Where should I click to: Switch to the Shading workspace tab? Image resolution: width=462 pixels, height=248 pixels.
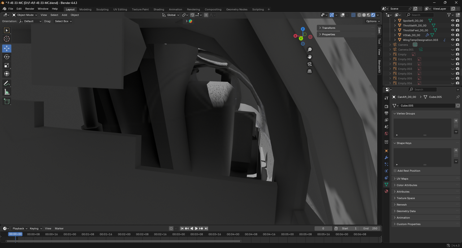click(x=158, y=9)
